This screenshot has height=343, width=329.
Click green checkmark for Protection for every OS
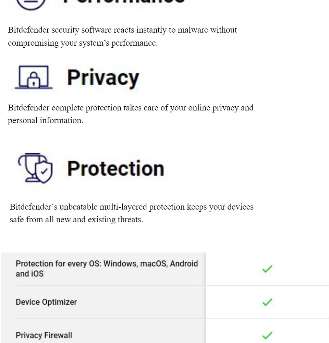pos(267,269)
